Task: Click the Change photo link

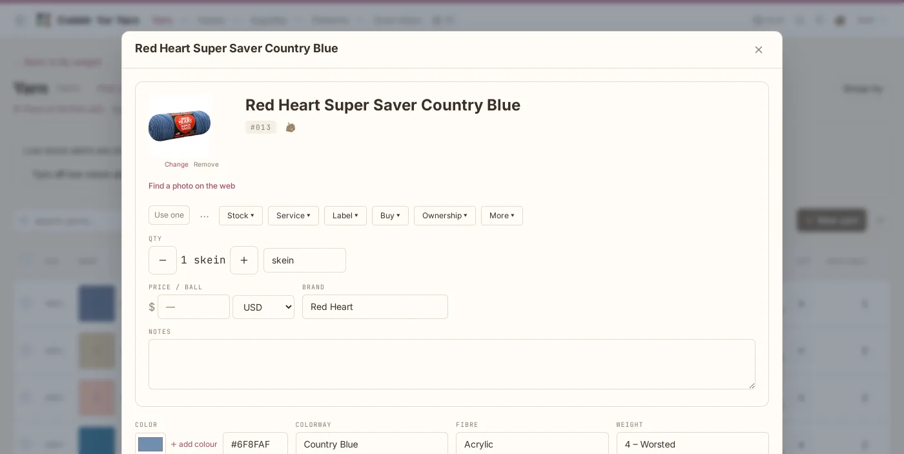Action: [x=176, y=165]
